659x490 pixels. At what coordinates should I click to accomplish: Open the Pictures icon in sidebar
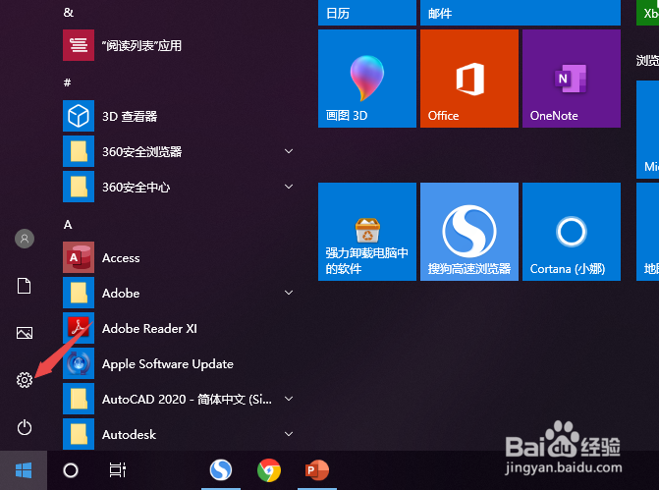pos(25,333)
